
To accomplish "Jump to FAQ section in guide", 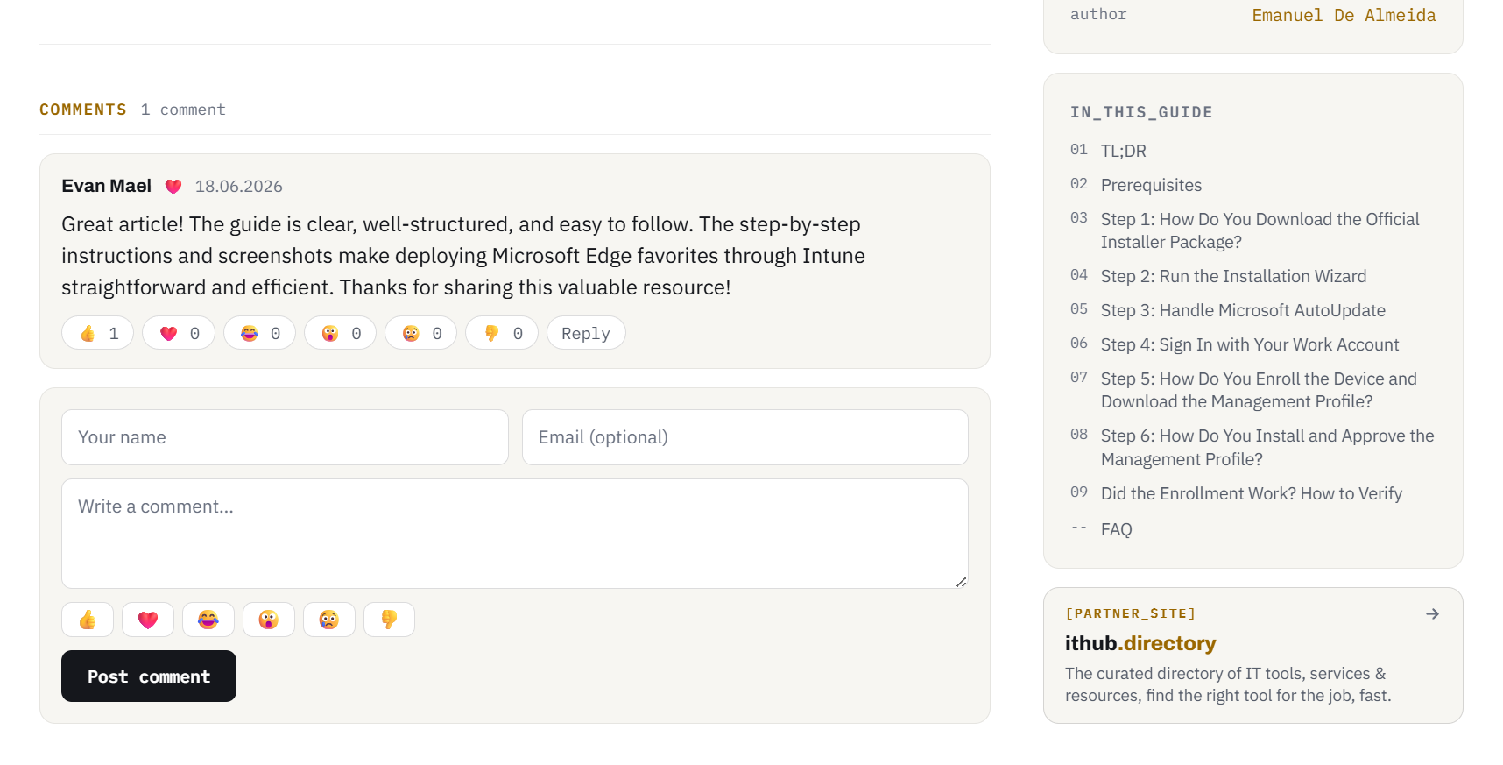I will point(1117,529).
